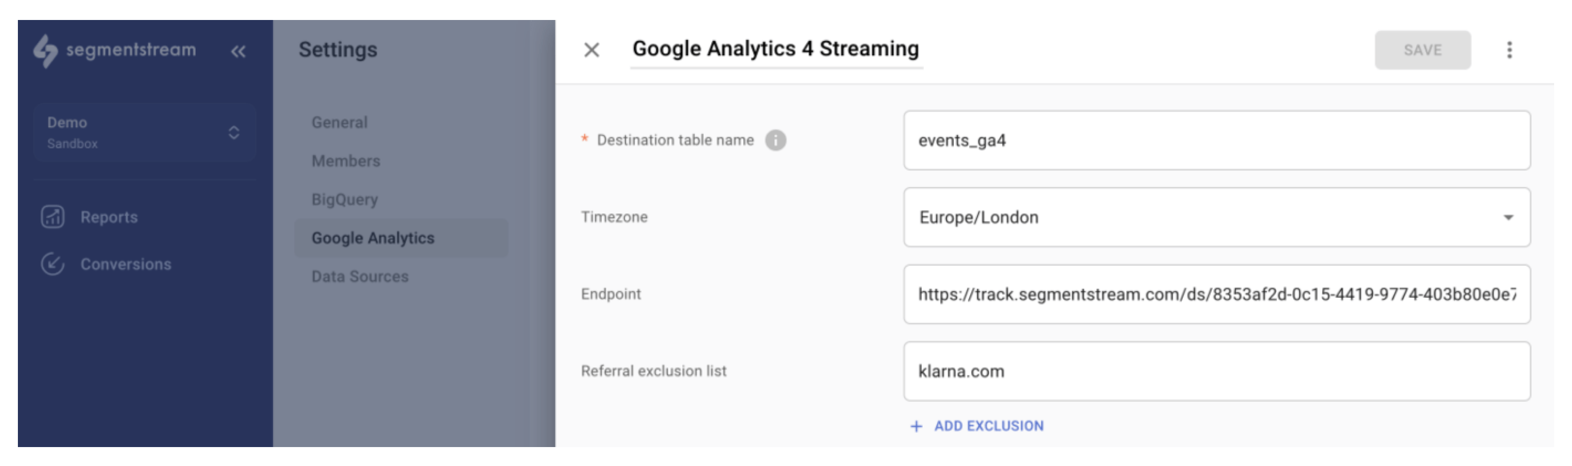Screen dimensions: 1572x466
Task: Edit the Google Analytics 4 Streaming title
Action: pos(775,49)
